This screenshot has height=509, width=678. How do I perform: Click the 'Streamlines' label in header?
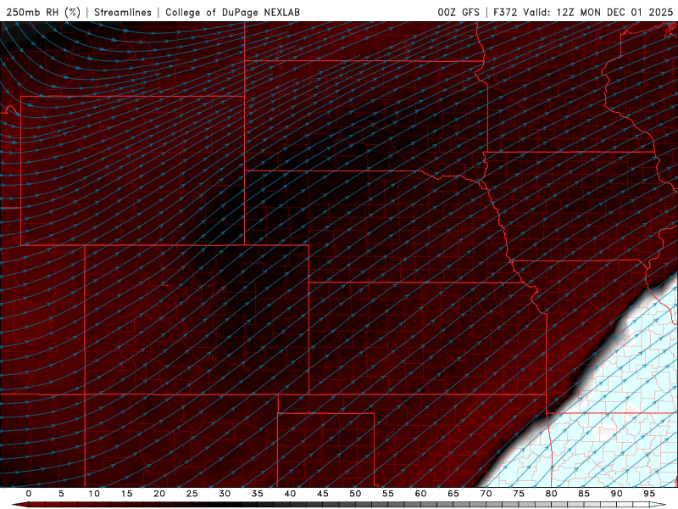point(123,12)
